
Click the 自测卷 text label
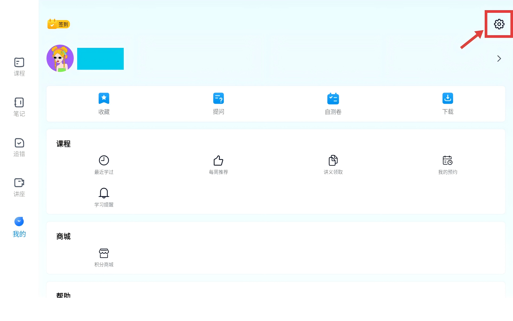coord(333,112)
